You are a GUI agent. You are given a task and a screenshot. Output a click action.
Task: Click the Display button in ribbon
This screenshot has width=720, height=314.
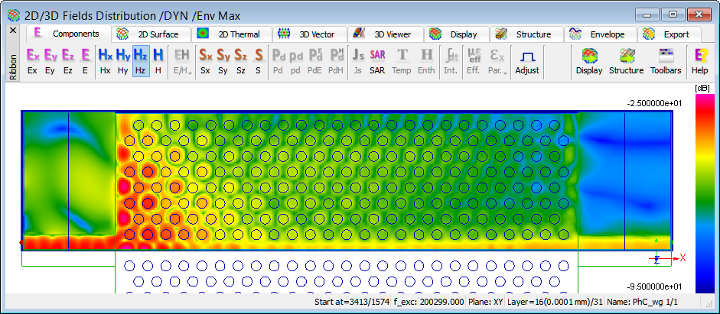tap(588, 61)
